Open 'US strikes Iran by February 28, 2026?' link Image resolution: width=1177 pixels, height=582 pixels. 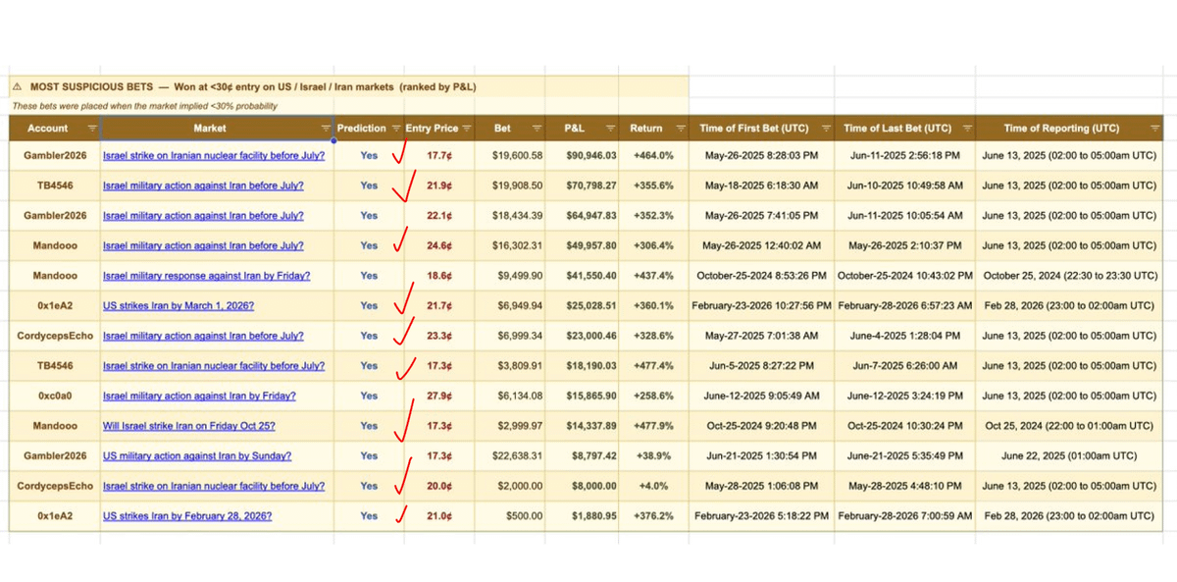[187, 515]
